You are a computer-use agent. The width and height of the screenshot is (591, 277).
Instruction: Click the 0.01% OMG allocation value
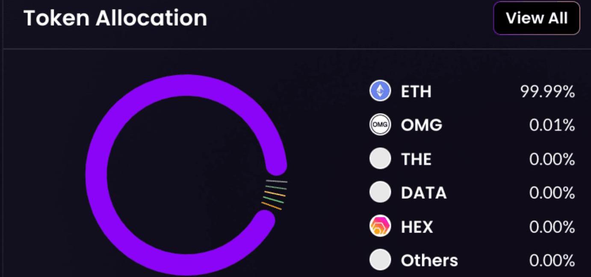[552, 125]
